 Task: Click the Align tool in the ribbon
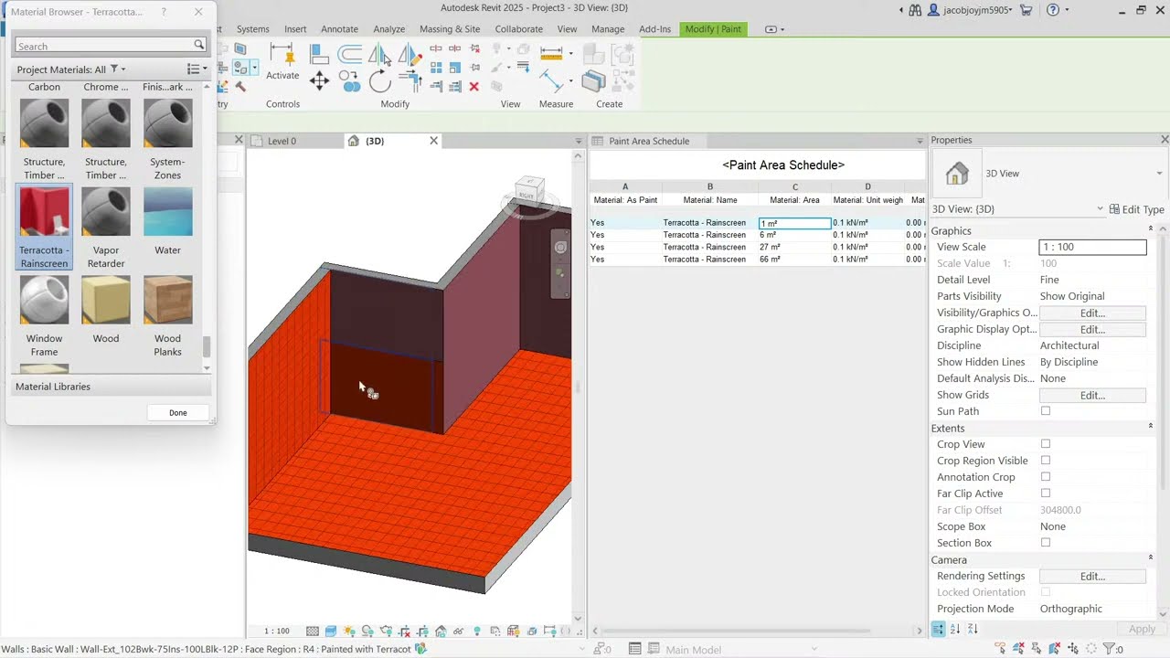point(319,55)
